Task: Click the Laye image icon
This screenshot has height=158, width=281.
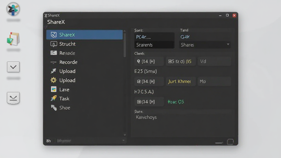Action: [54, 89]
